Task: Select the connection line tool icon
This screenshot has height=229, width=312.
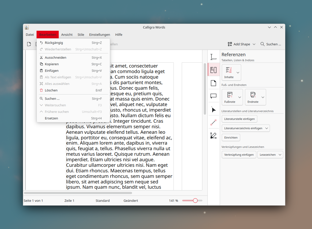Action: 213,123
